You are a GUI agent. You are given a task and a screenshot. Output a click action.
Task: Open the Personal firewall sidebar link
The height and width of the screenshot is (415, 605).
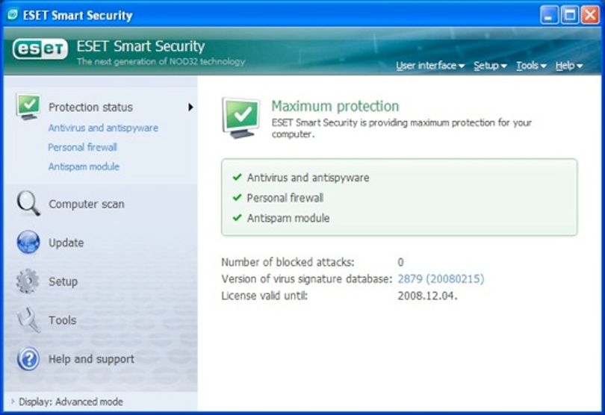pyautogui.click(x=83, y=147)
